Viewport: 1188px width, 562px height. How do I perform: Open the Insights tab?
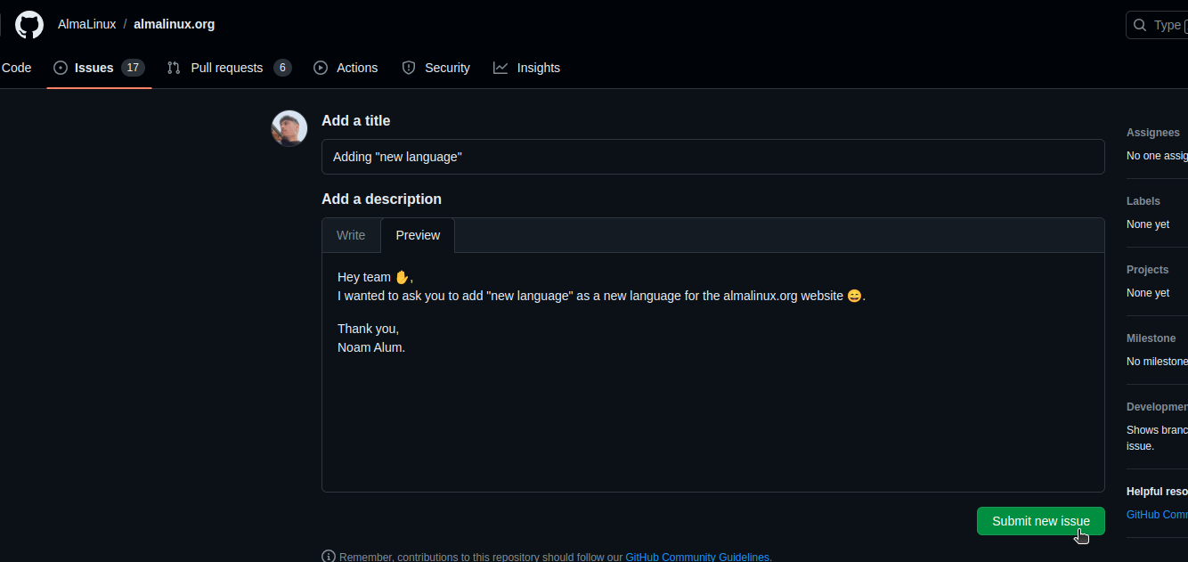[538, 68]
